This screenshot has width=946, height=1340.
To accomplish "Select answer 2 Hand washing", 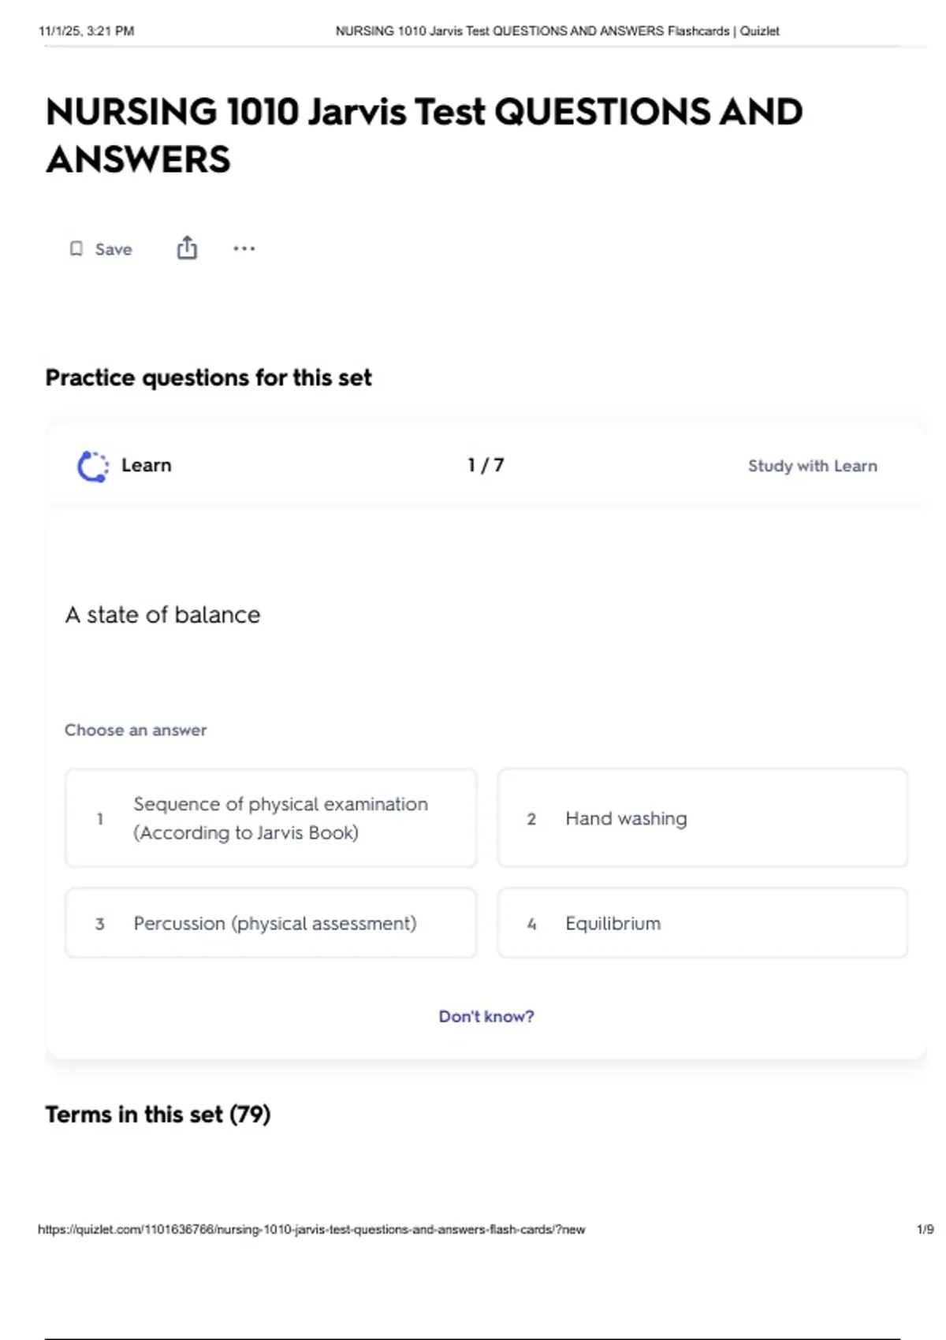I will pos(702,818).
